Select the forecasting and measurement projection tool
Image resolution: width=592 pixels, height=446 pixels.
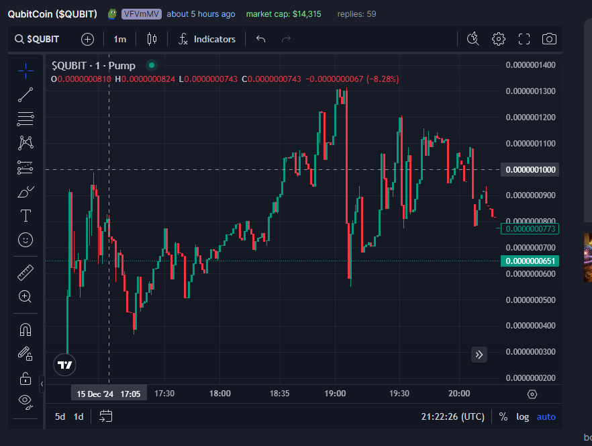coord(26,167)
